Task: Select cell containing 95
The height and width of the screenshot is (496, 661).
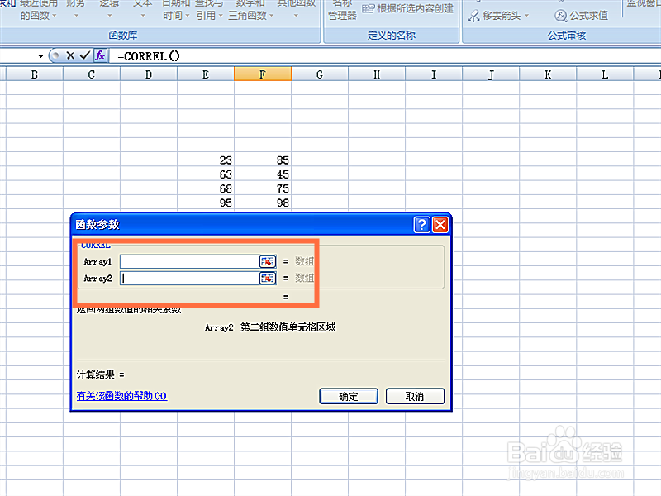Action: click(x=206, y=203)
